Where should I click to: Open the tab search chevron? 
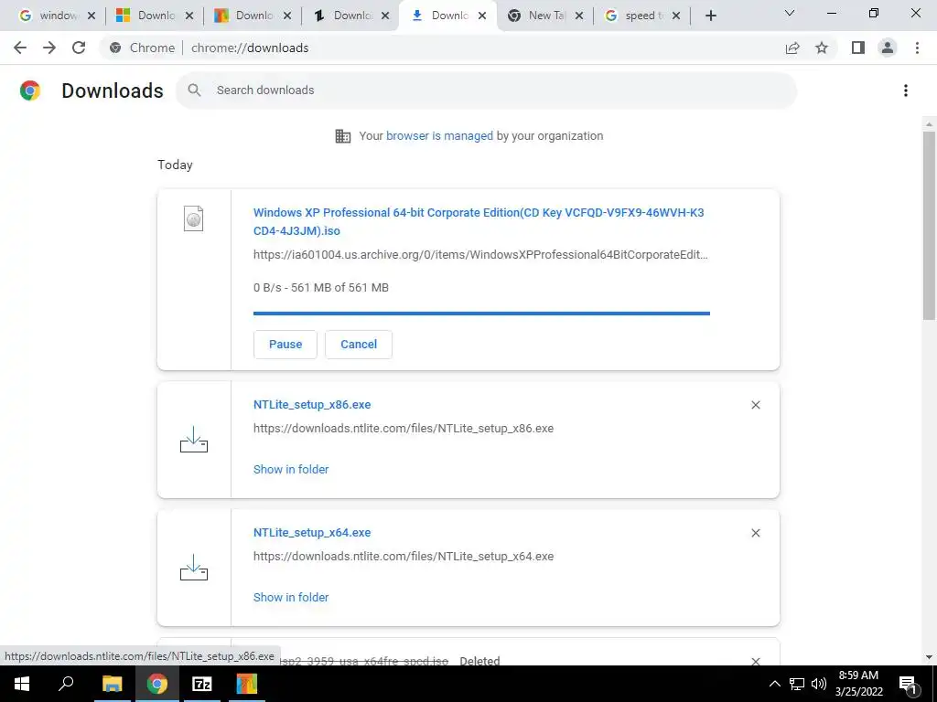[790, 13]
